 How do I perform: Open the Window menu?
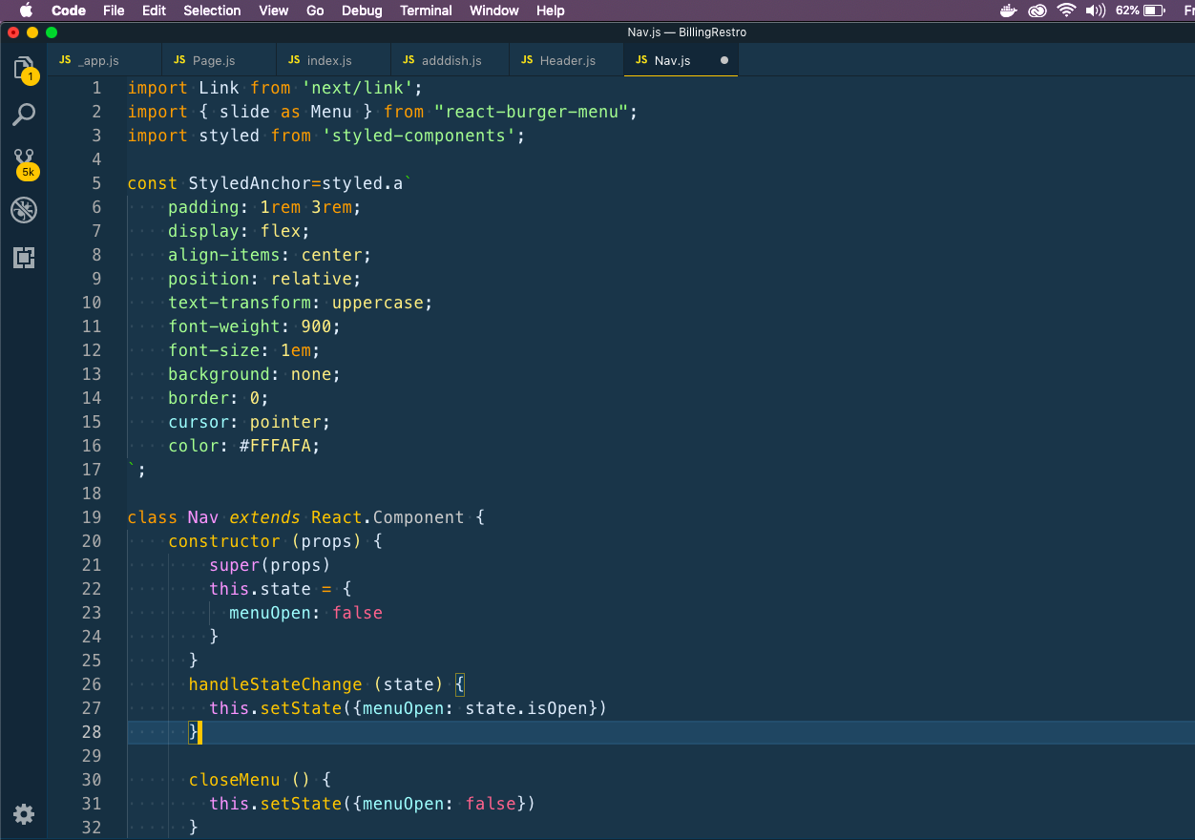click(x=494, y=10)
